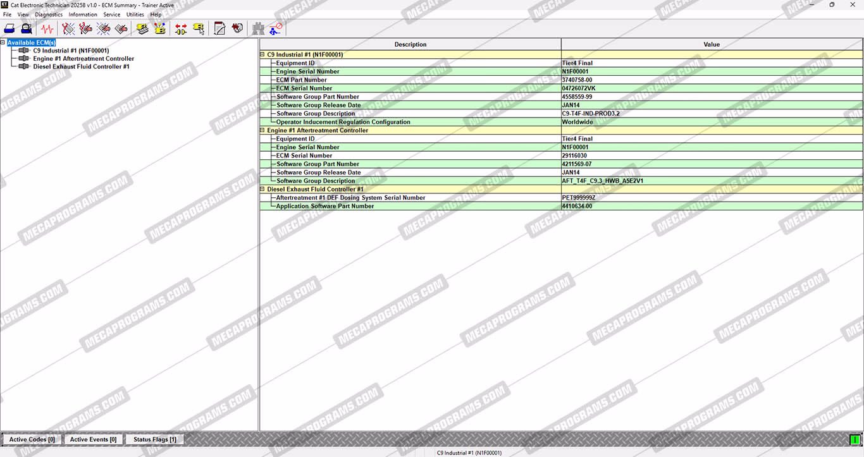Click the value 4211569-07
Screen dimensions: 864x457
click(x=577, y=164)
